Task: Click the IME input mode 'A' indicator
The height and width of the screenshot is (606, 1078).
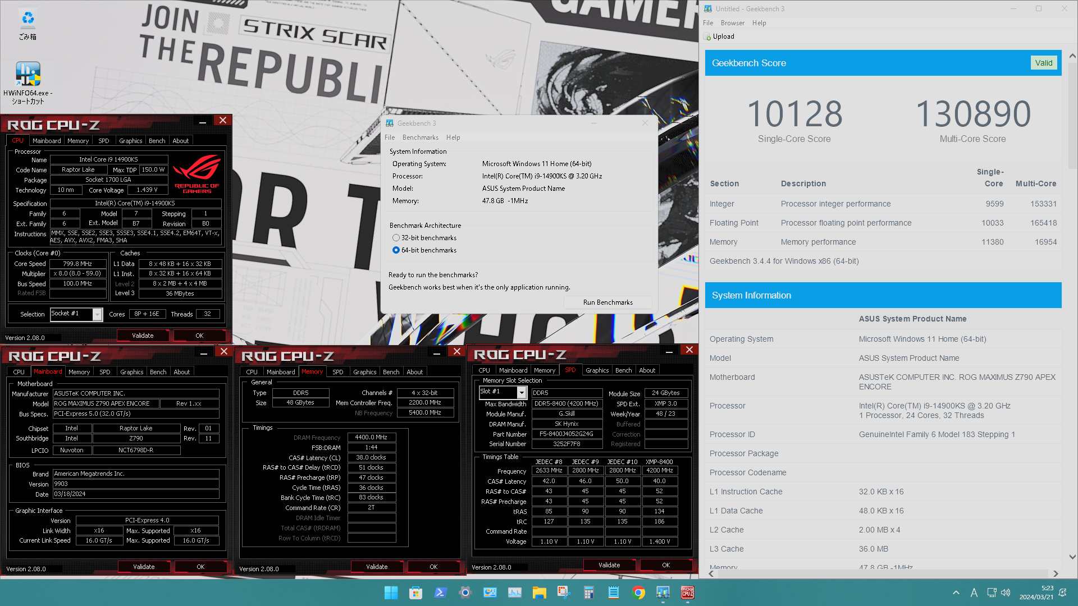Action: point(974,593)
